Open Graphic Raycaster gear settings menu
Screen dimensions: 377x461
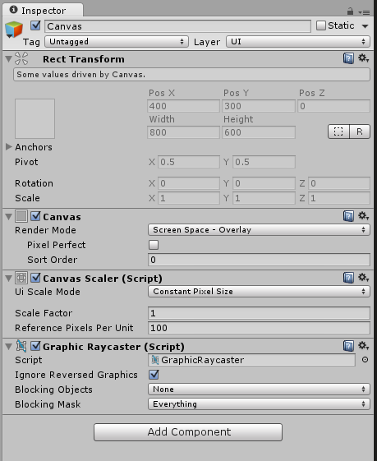coord(363,345)
